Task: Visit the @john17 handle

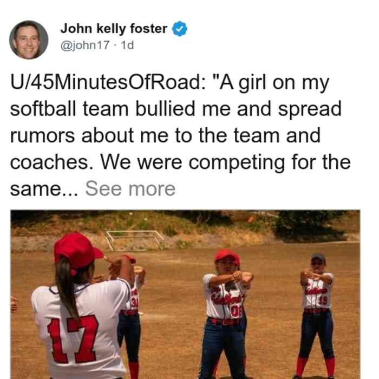Action: [x=85, y=45]
